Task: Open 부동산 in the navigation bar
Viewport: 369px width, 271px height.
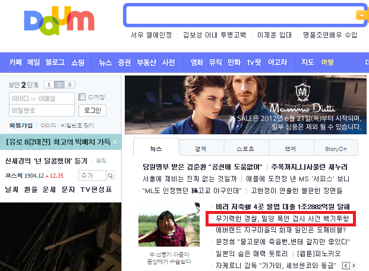Action: 146,62
